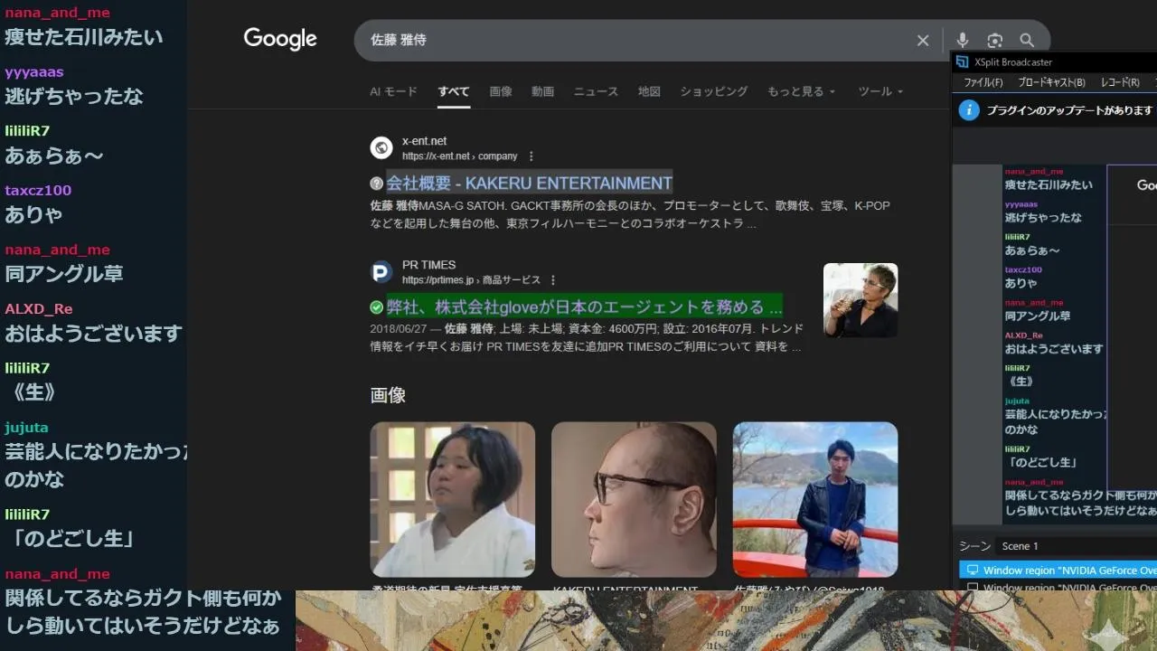Open the man by the lake image

[815, 499]
